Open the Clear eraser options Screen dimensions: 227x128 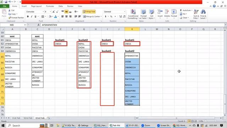pyautogui.click(x=184, y=17)
